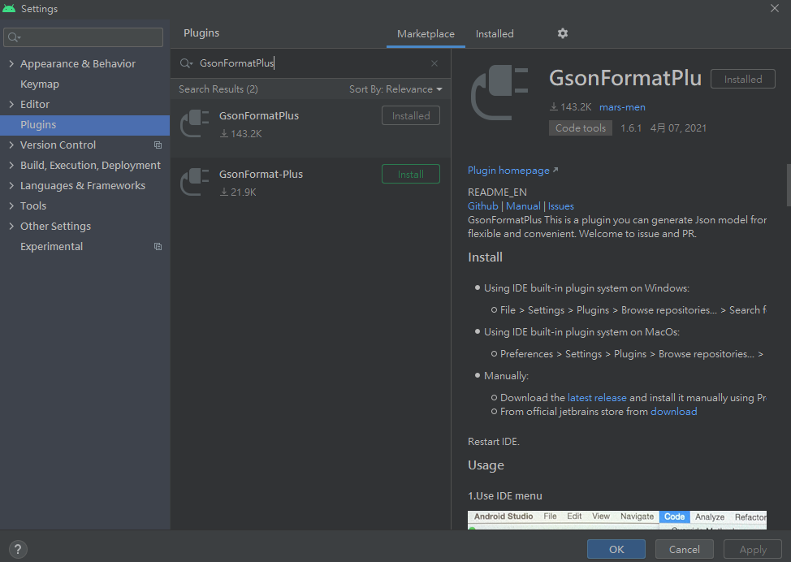Viewport: 791px width, 562px height.
Task: Open the mars-men vendor link
Action: coord(622,107)
